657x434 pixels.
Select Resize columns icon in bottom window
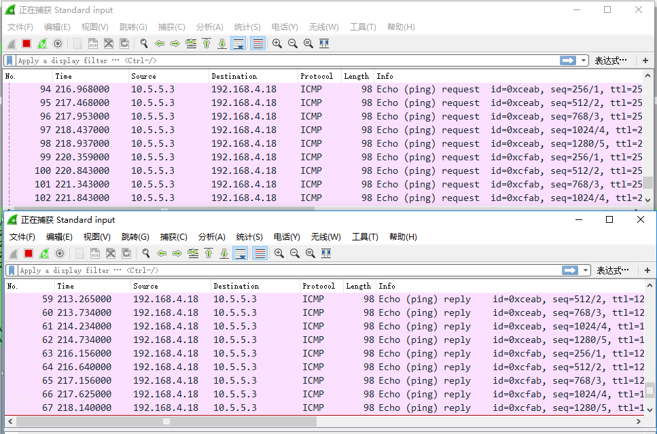pos(326,253)
